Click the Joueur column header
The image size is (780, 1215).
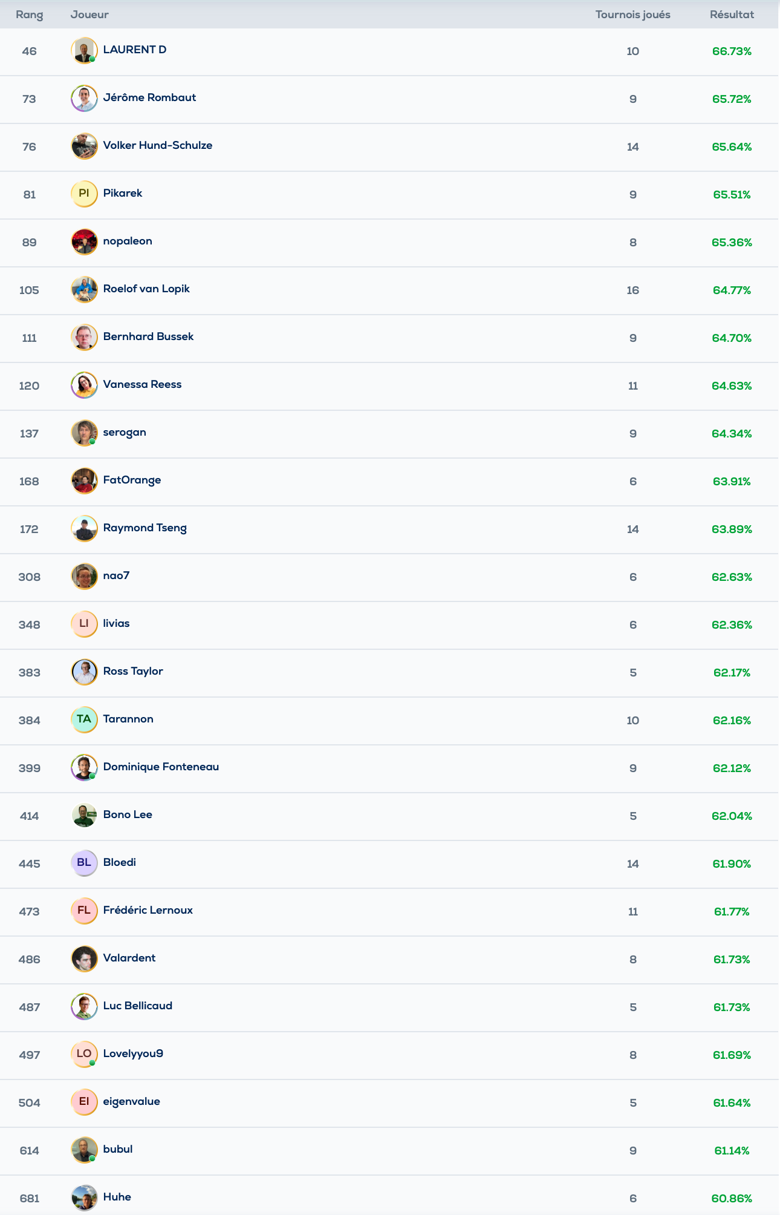pos(89,15)
